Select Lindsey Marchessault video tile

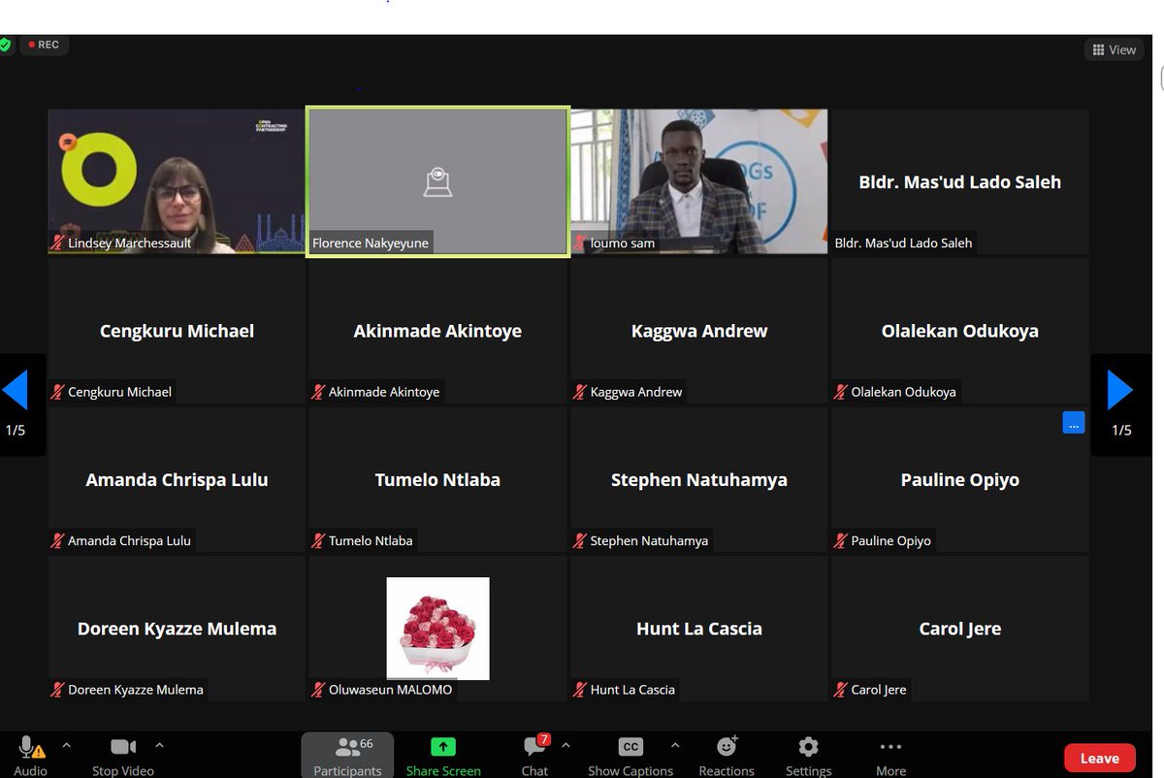176,181
